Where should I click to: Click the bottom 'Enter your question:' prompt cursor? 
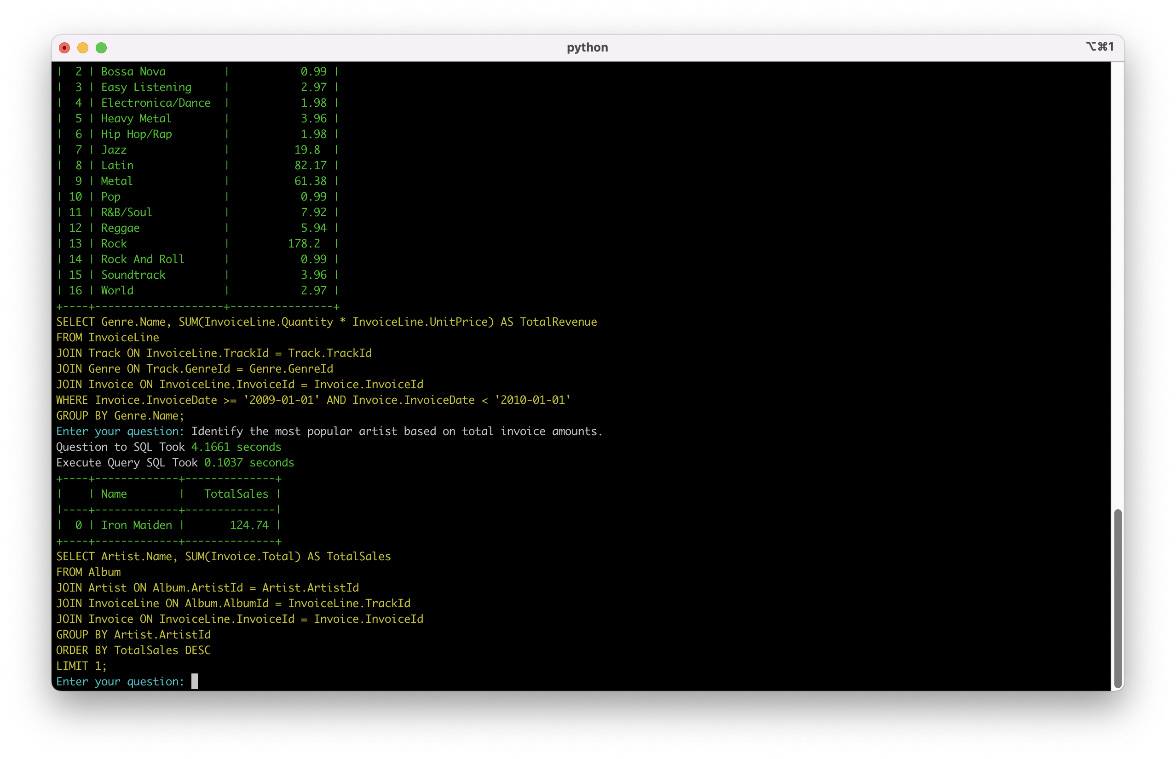pos(195,681)
